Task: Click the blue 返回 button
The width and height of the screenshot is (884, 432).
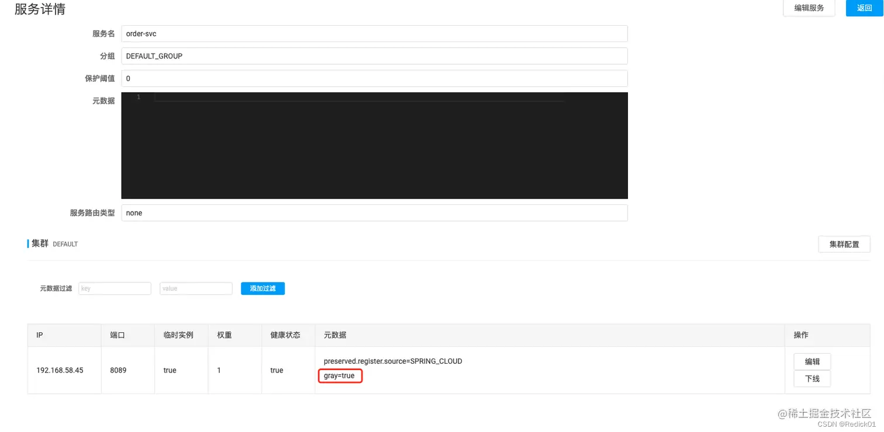Action: point(864,8)
